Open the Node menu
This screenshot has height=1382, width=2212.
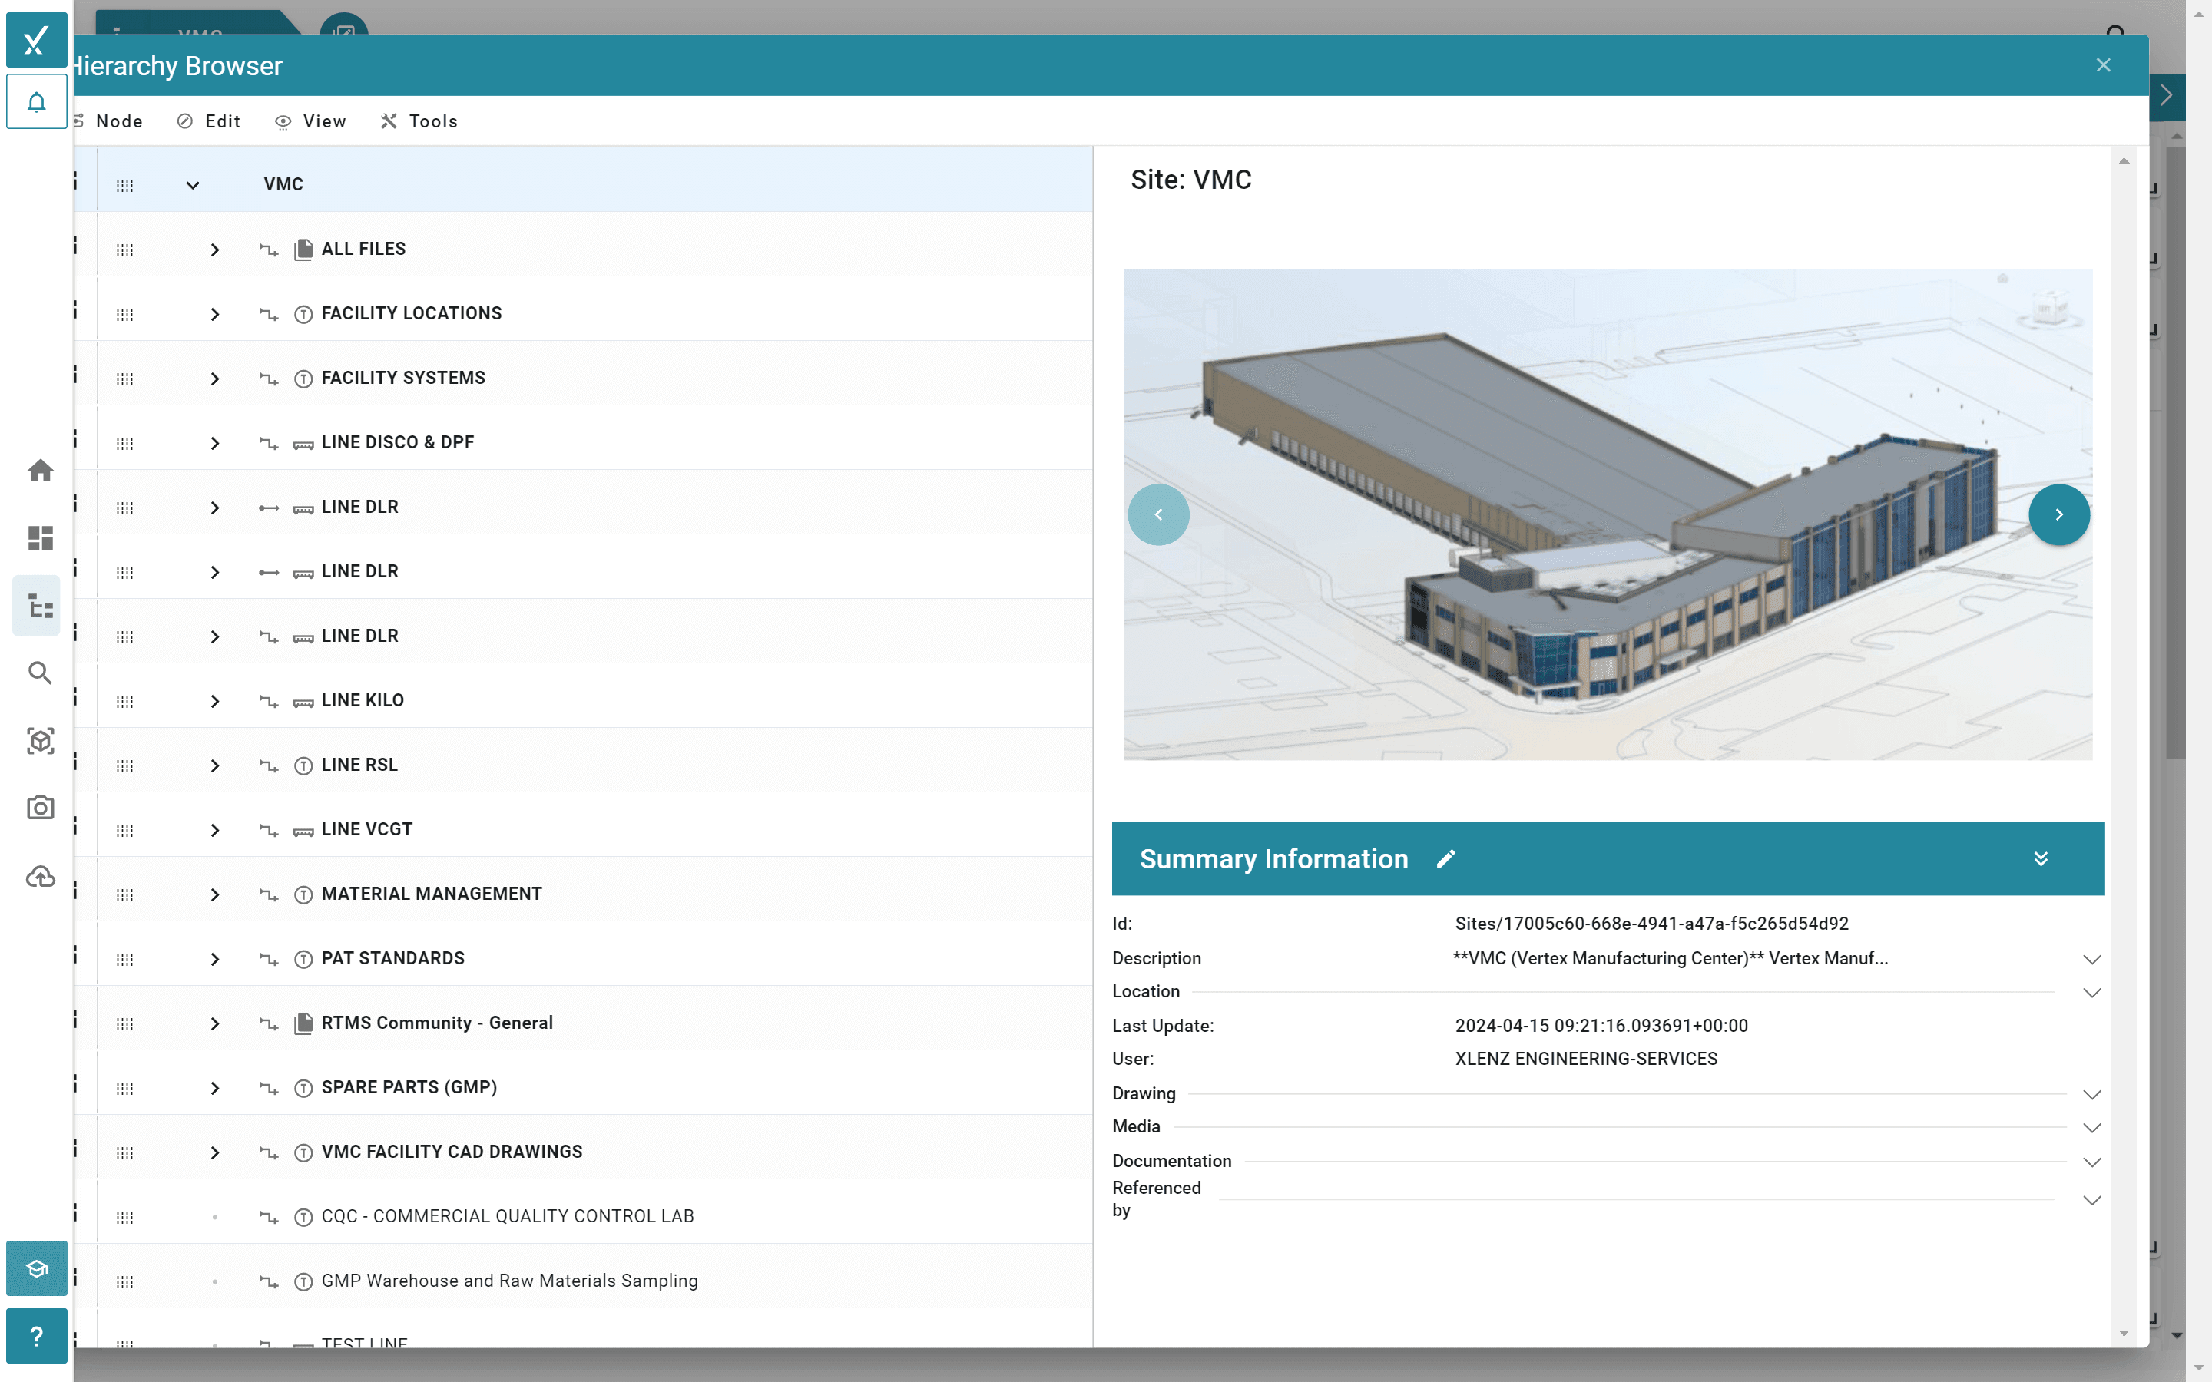(x=119, y=121)
